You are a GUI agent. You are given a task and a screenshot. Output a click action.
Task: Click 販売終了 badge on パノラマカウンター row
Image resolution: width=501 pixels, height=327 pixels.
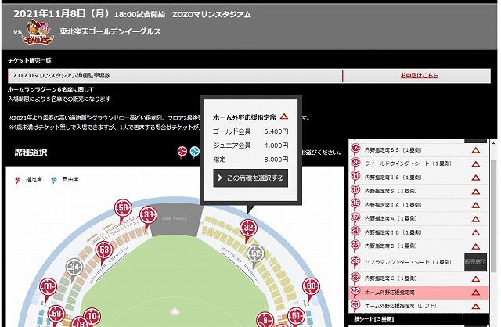coord(475,262)
